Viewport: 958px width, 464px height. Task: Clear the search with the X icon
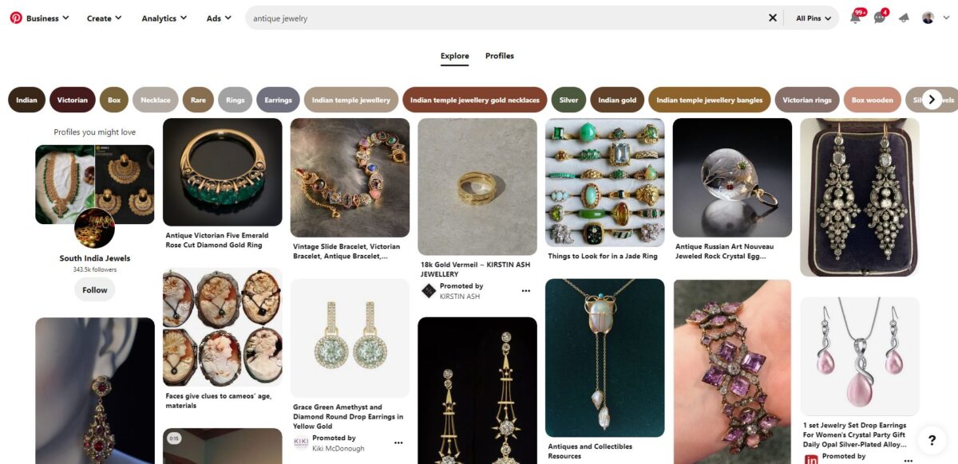pyautogui.click(x=772, y=17)
